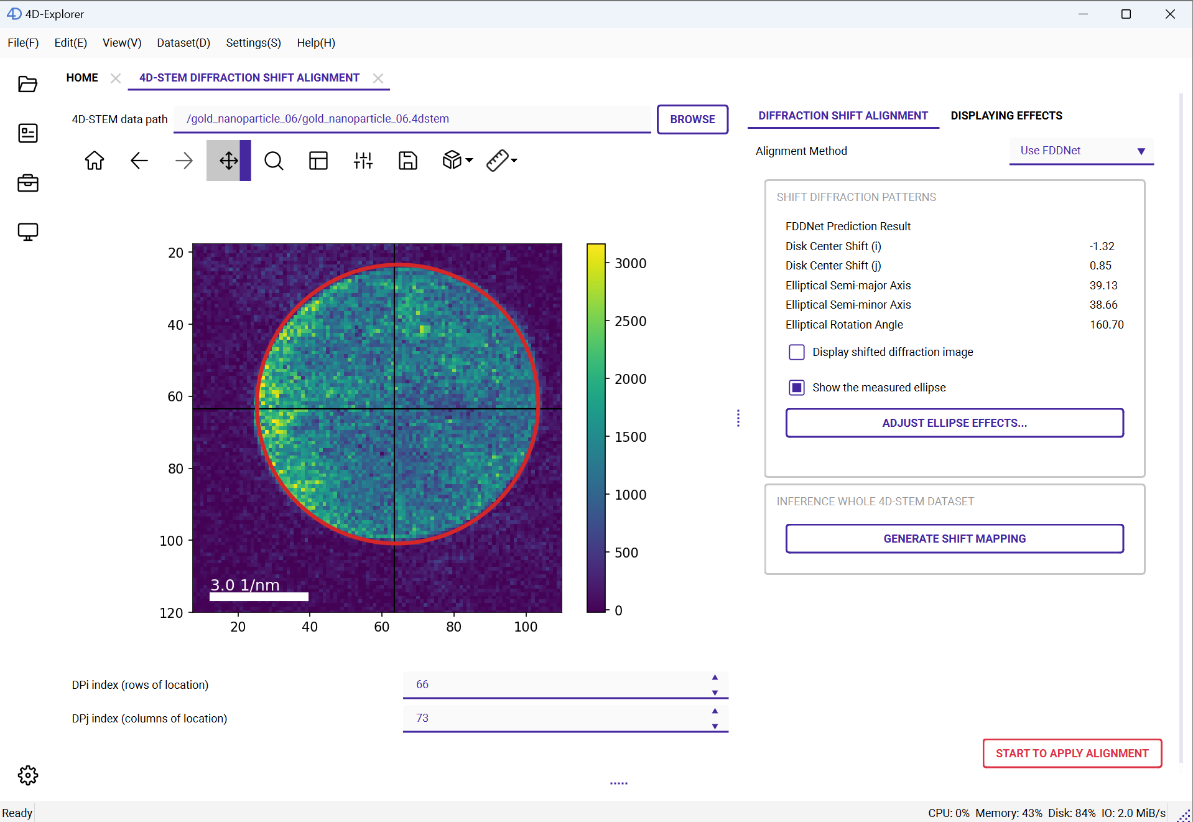The image size is (1193, 822).
Task: Open the Dataset(D) menu
Action: 183,43
